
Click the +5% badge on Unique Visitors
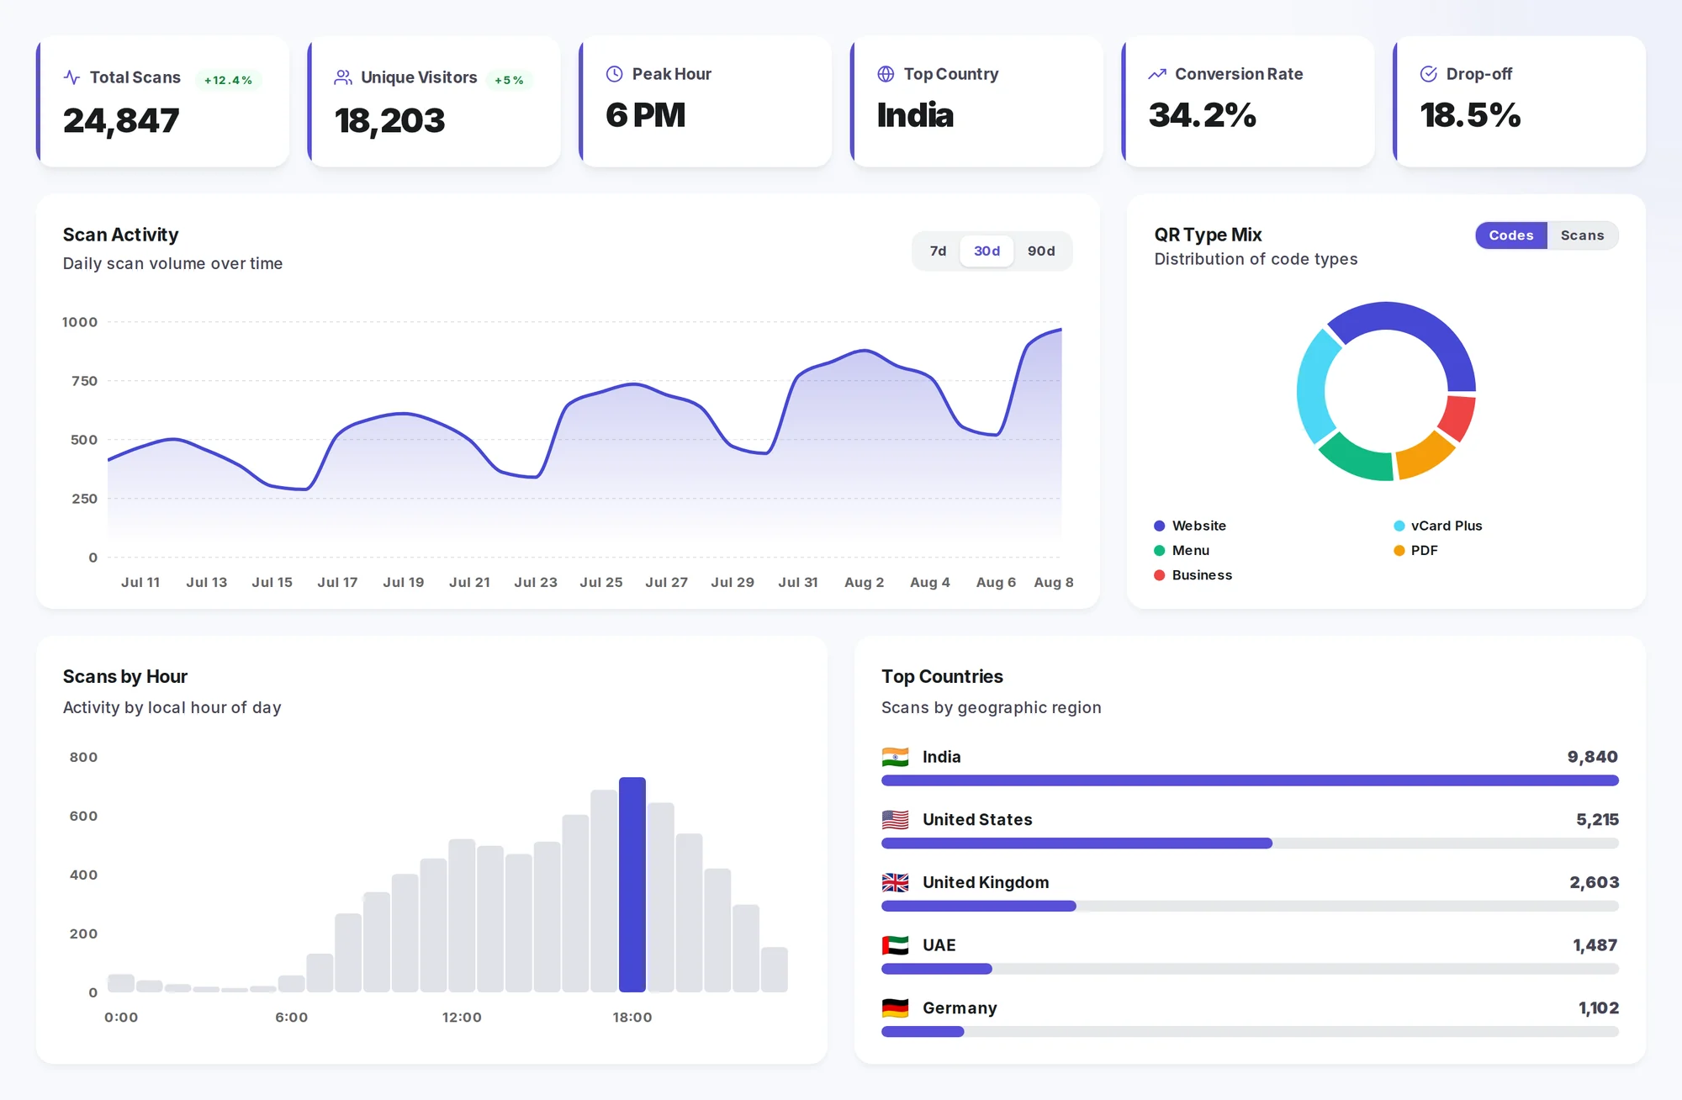(x=509, y=80)
